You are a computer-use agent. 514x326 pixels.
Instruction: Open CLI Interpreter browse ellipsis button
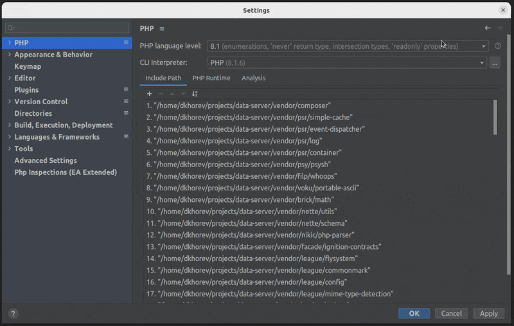(x=495, y=62)
